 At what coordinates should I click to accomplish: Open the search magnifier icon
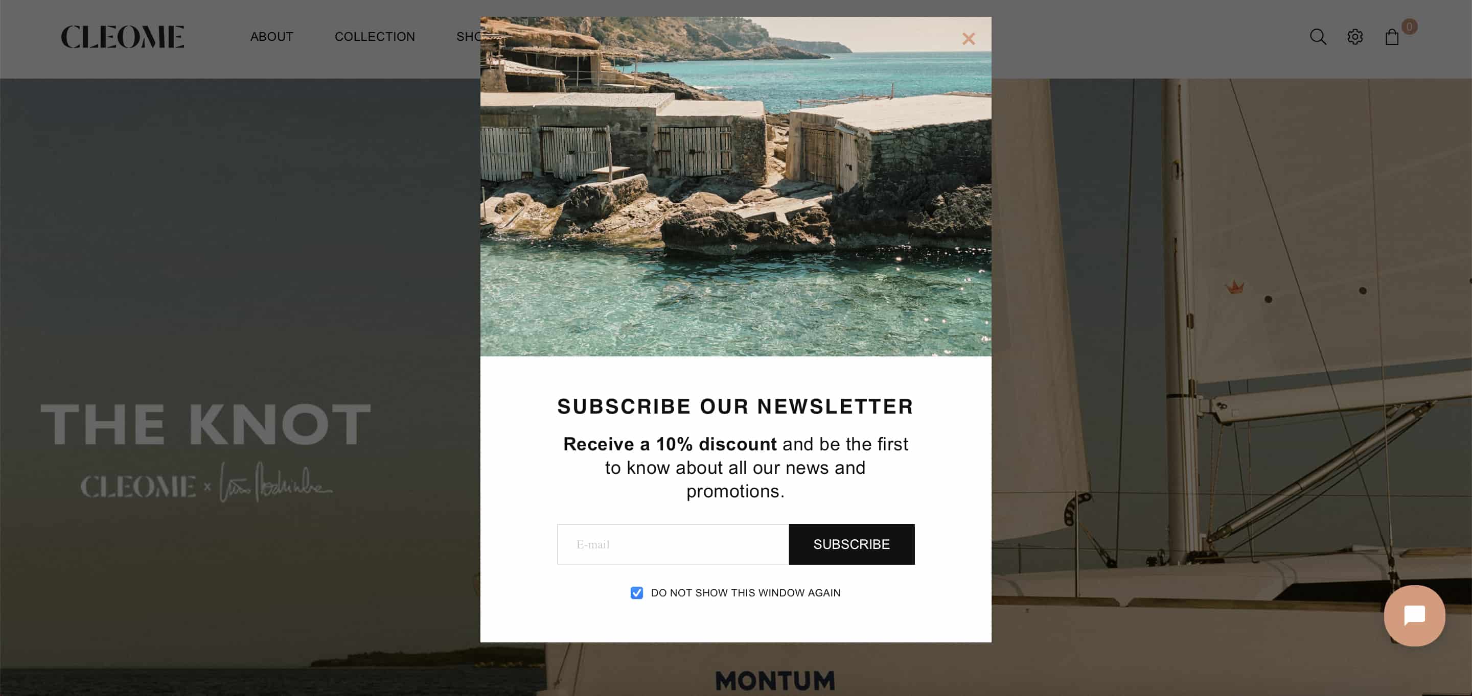[1318, 37]
